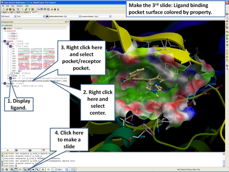This screenshot has width=229, height=172.
Task: Open the Windows menu
Action: pyautogui.click(x=20, y=6)
